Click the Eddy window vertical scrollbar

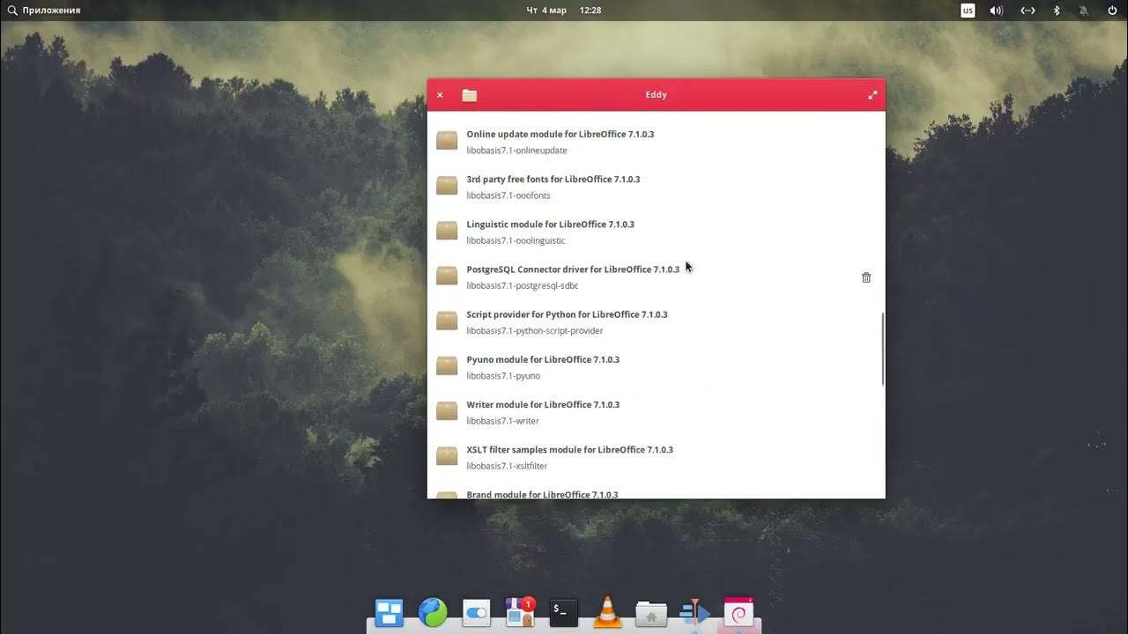click(882, 349)
